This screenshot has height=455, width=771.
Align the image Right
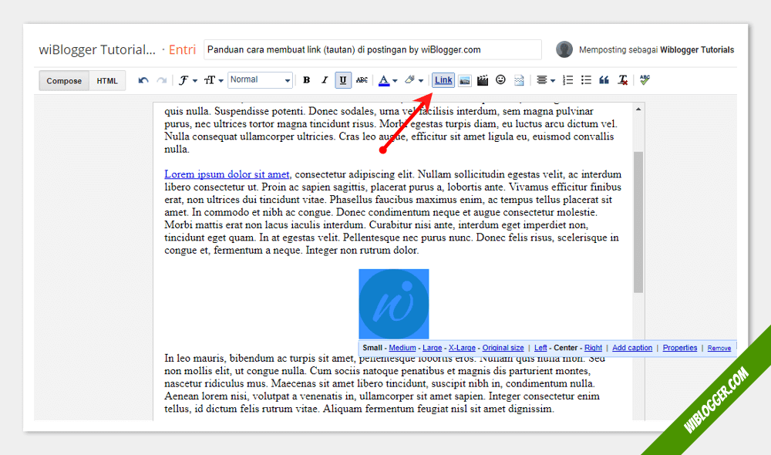593,348
